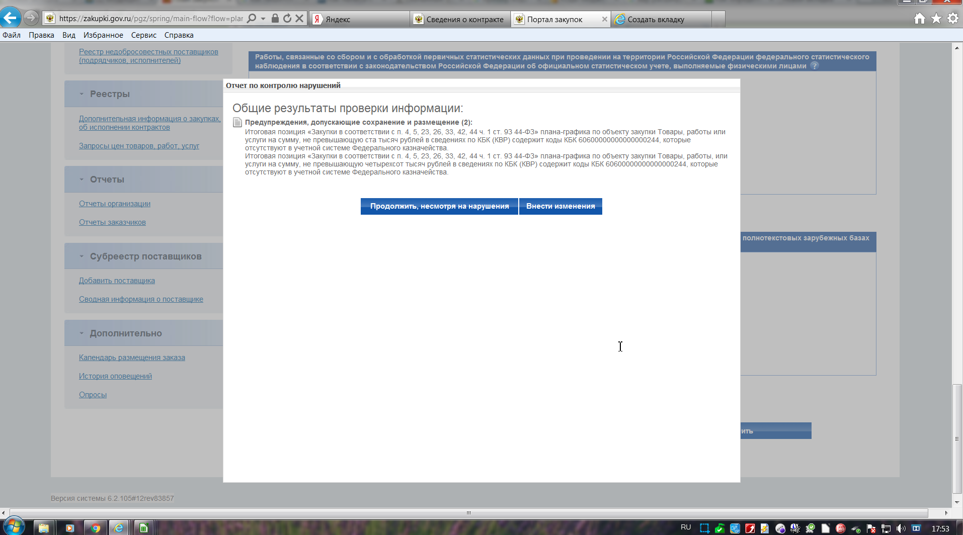Open Google Chrome from the taskbar

pos(95,527)
